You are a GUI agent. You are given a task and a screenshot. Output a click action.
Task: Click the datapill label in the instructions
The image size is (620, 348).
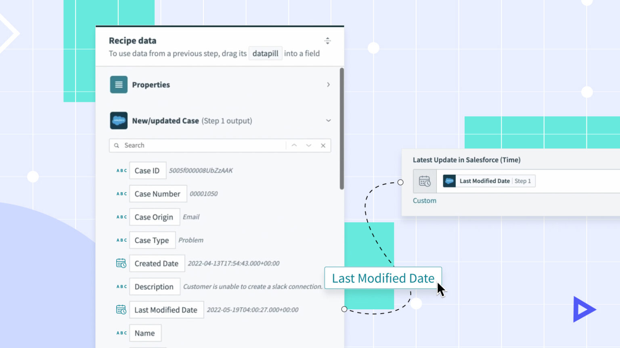(265, 53)
